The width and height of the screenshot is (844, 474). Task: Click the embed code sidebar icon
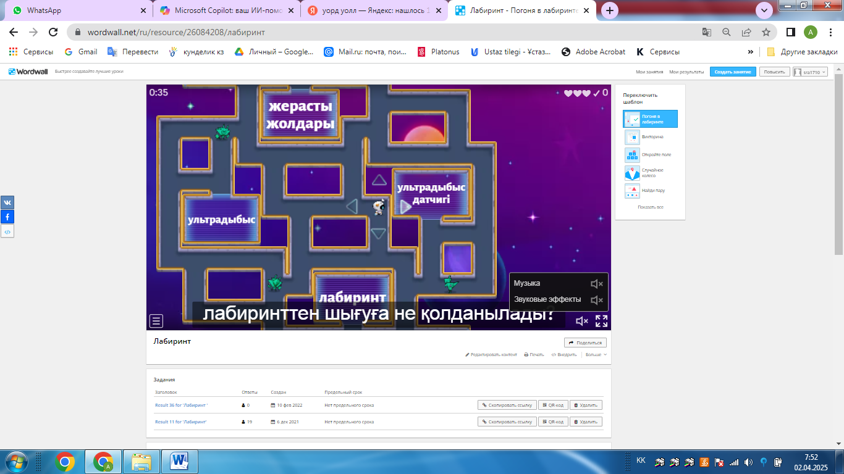pos(7,232)
